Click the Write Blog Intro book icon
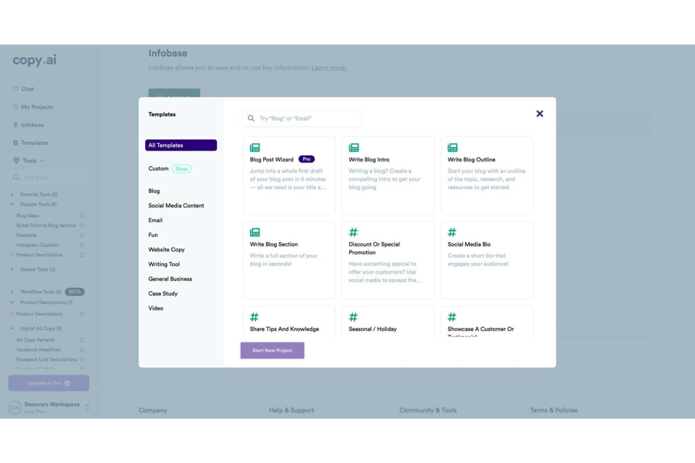The image size is (695, 463). pyautogui.click(x=354, y=147)
